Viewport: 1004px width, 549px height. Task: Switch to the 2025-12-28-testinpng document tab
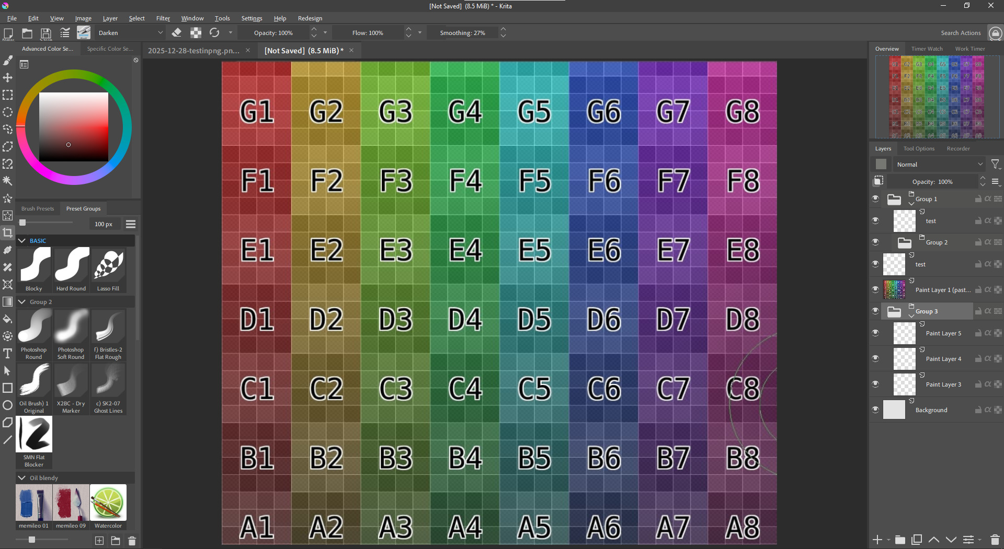point(193,51)
